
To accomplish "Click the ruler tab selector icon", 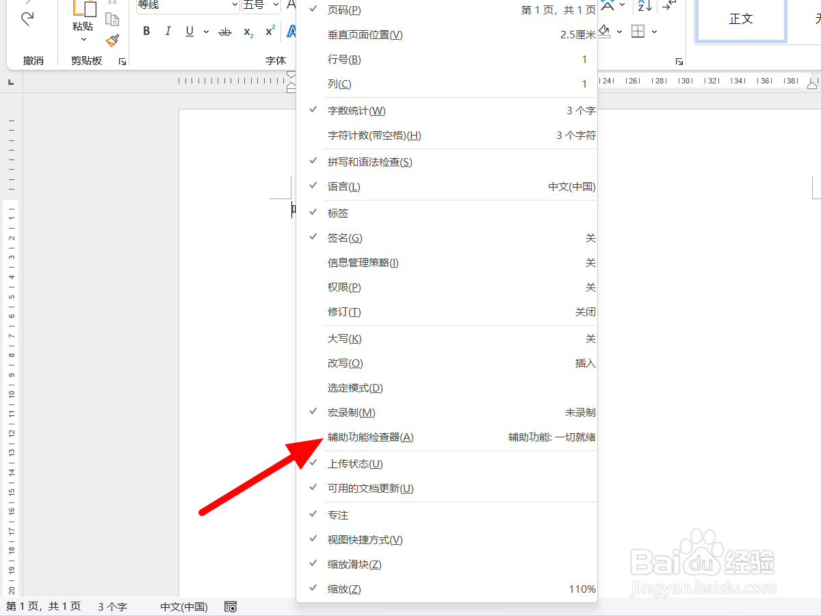I will point(11,82).
